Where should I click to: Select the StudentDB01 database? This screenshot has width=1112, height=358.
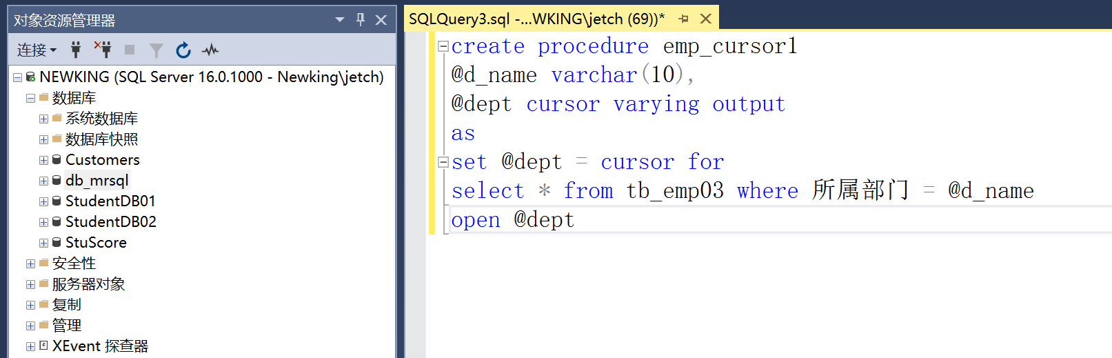[x=110, y=201]
